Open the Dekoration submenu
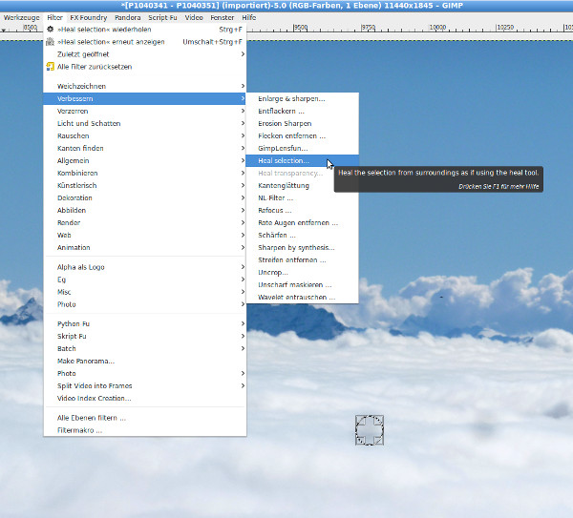573x518 pixels. tap(145, 197)
